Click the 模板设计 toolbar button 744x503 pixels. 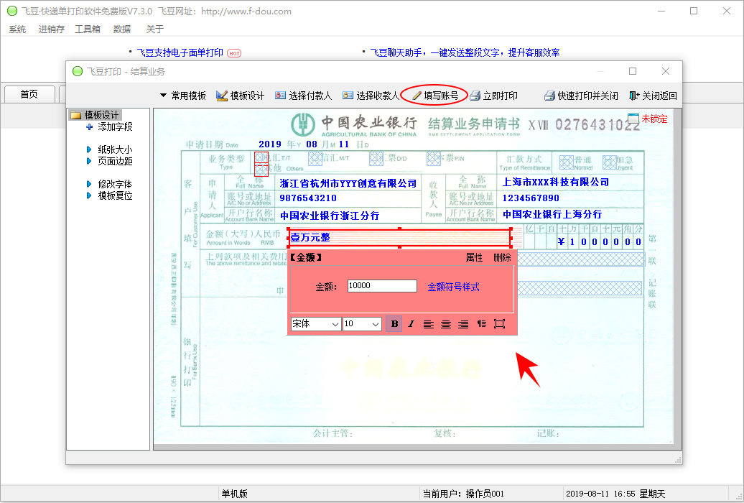point(240,96)
